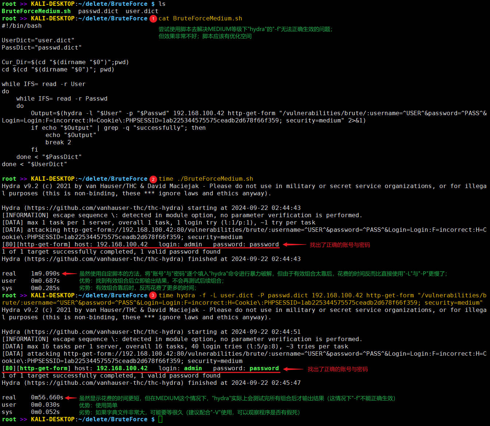Screen dimensions: 490x426
Task: Click user.dict in the ls file listing
Action: point(142,11)
